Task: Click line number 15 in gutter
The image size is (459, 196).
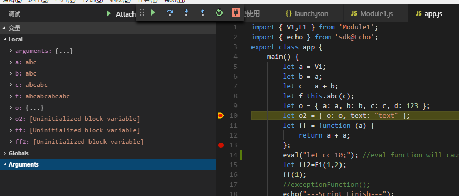Action: (233, 164)
